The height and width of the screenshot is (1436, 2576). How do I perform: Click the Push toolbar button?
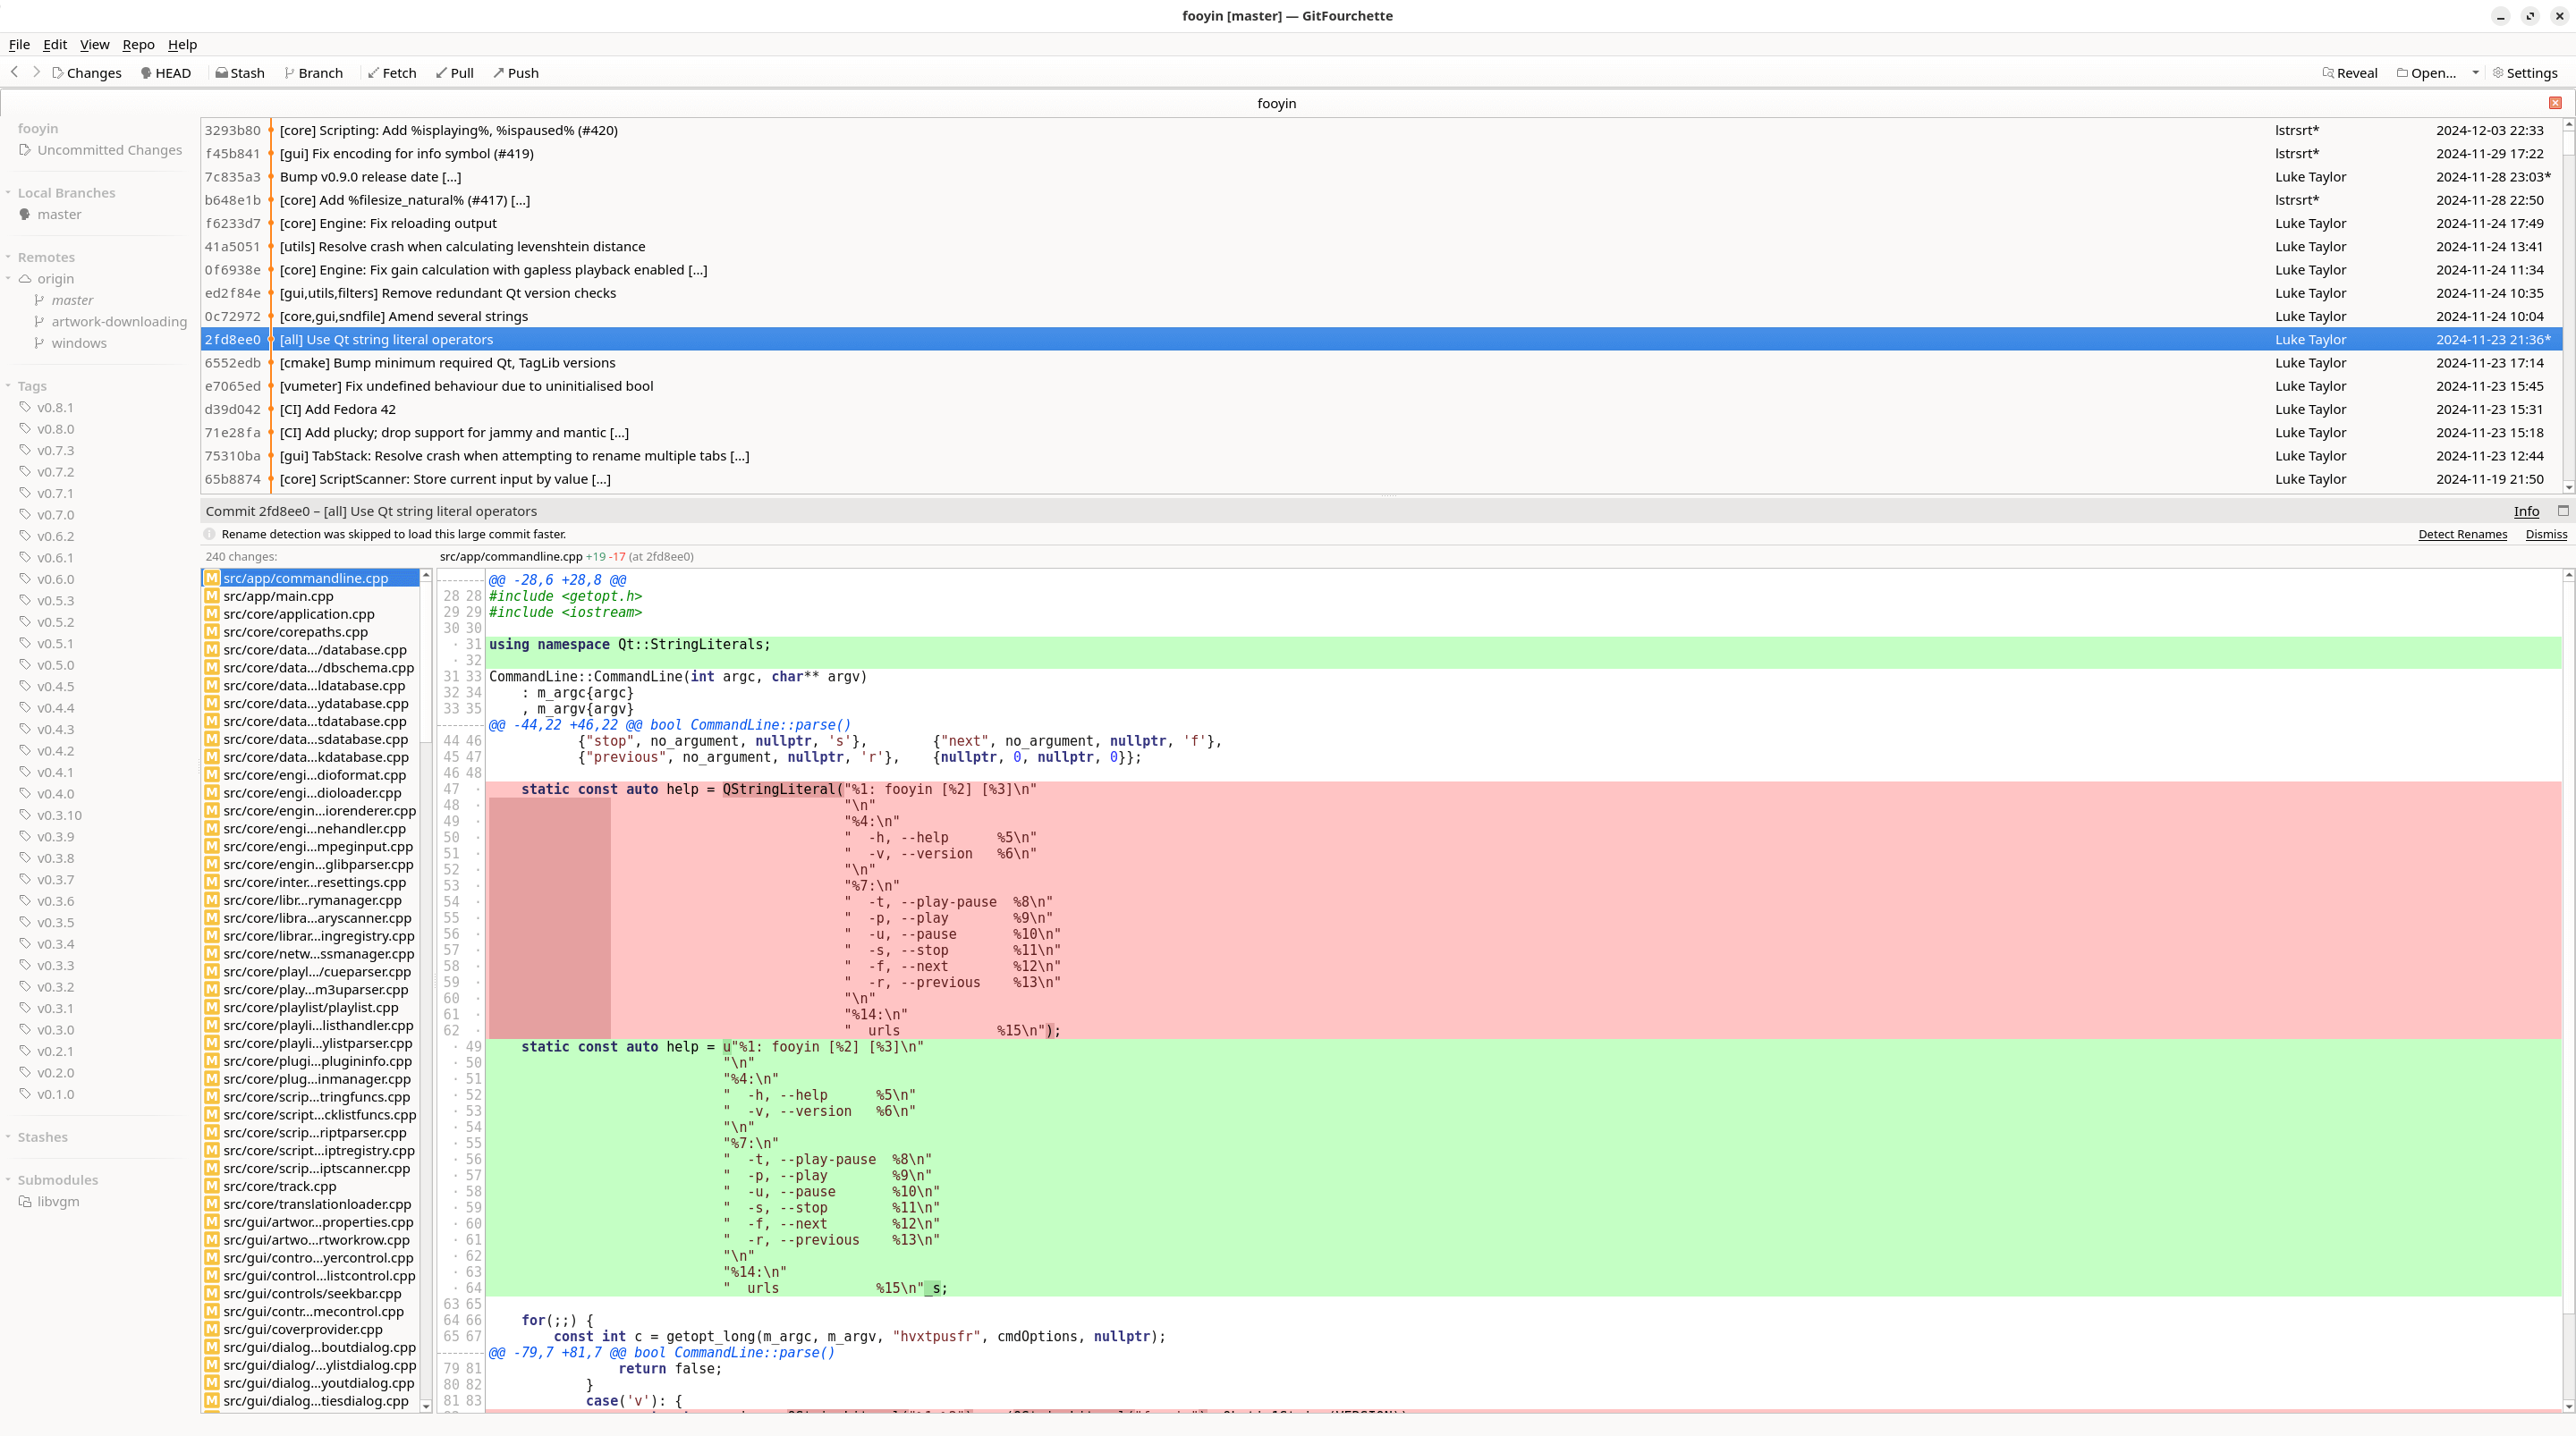tap(516, 73)
